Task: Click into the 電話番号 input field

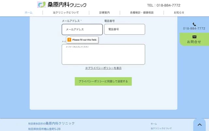Action: [124, 29]
